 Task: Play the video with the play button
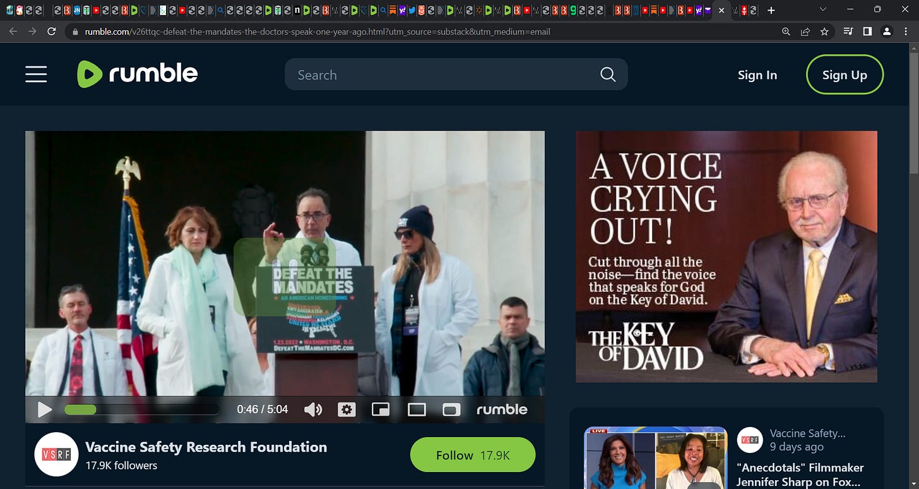click(x=44, y=409)
